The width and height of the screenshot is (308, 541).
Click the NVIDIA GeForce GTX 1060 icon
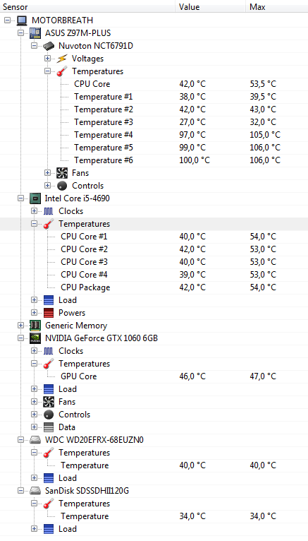tap(35, 338)
